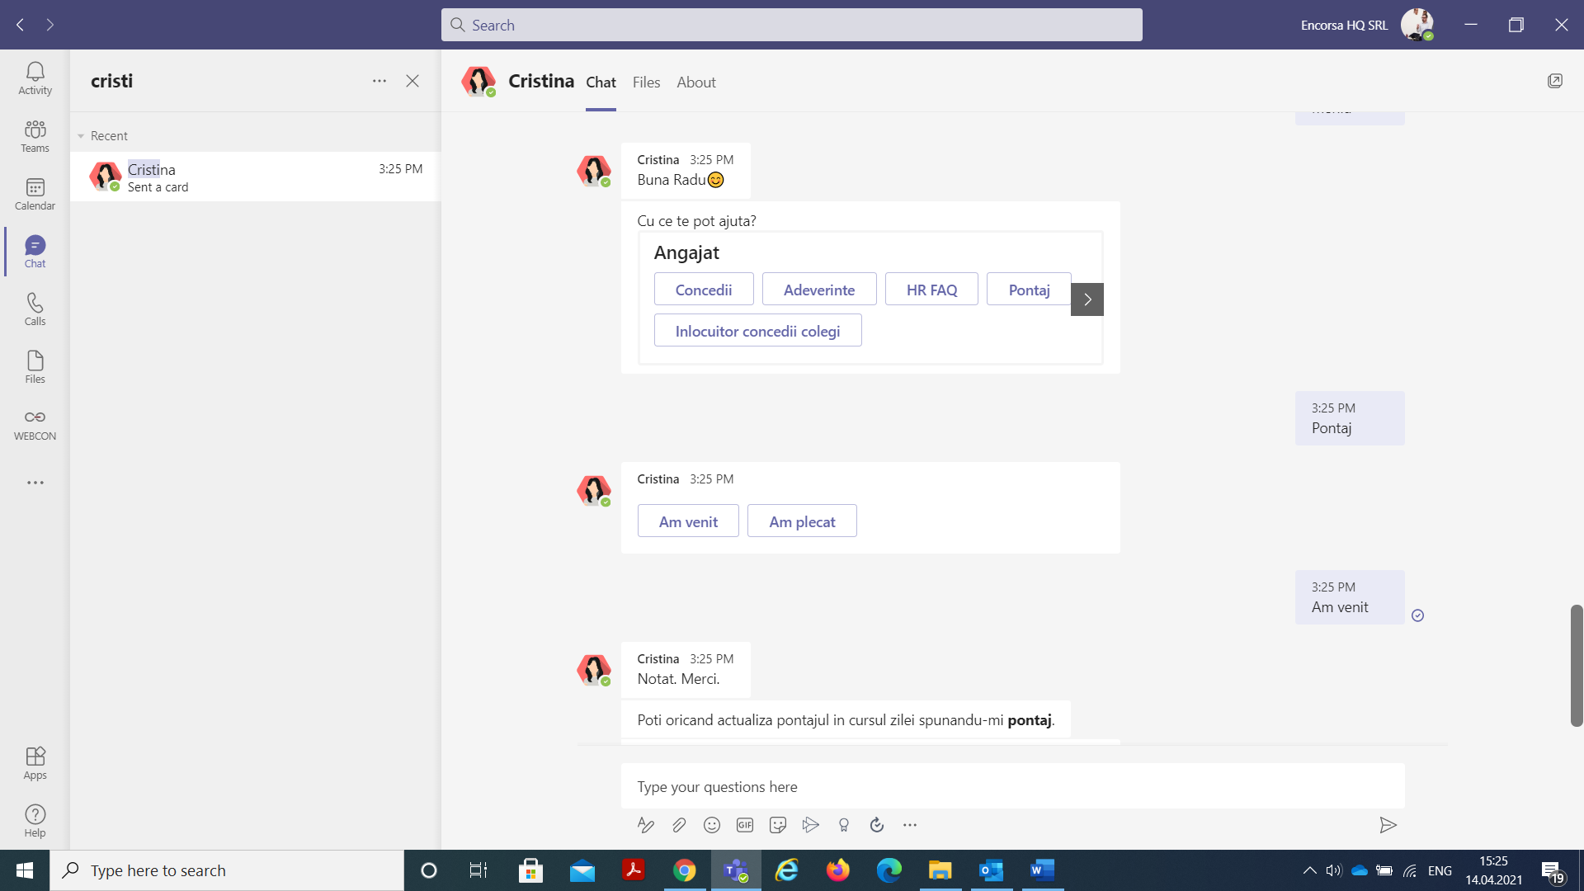Click the chat vertical scrollbar
Image resolution: width=1584 pixels, height=891 pixels.
pos(1577,666)
